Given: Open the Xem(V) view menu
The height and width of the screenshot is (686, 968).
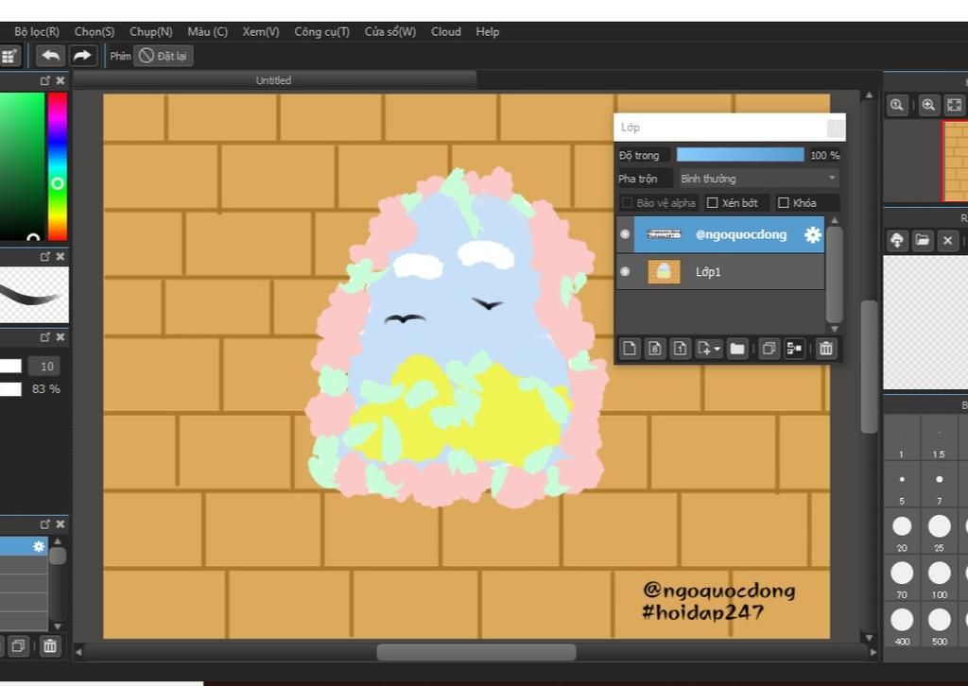Looking at the screenshot, I should (261, 31).
